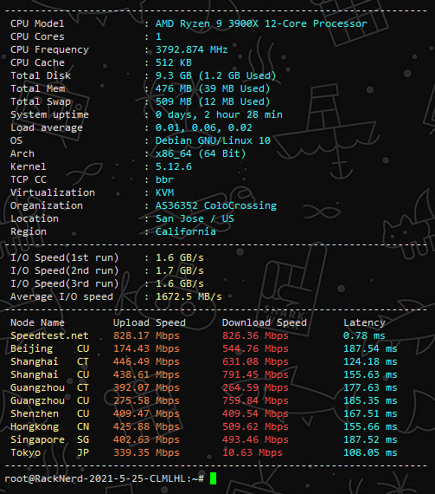
Task: Click the AS36352 ColoCrossing organization value
Action: (216, 205)
